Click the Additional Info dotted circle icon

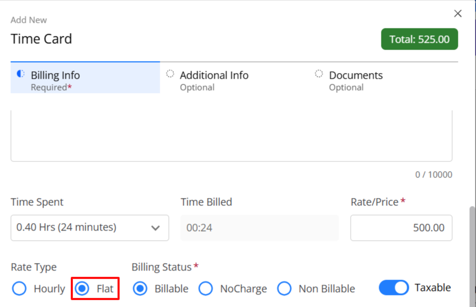(x=170, y=74)
